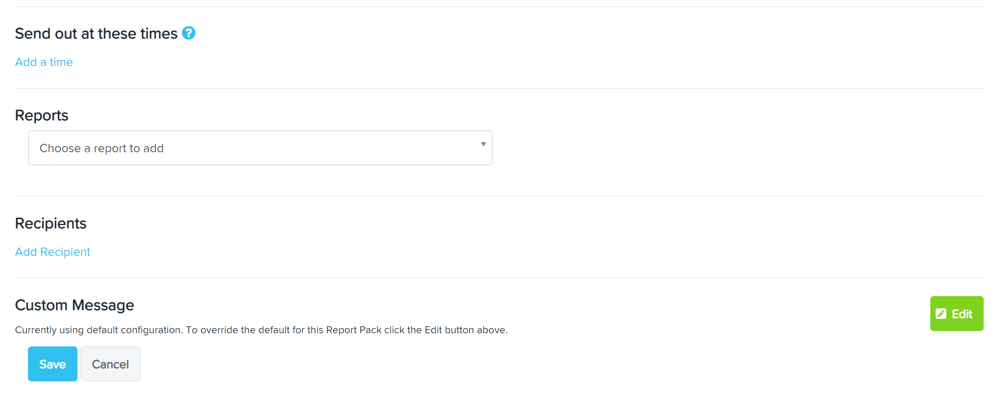Click the default configuration description text
The image size is (1006, 405).
pyautogui.click(x=261, y=330)
